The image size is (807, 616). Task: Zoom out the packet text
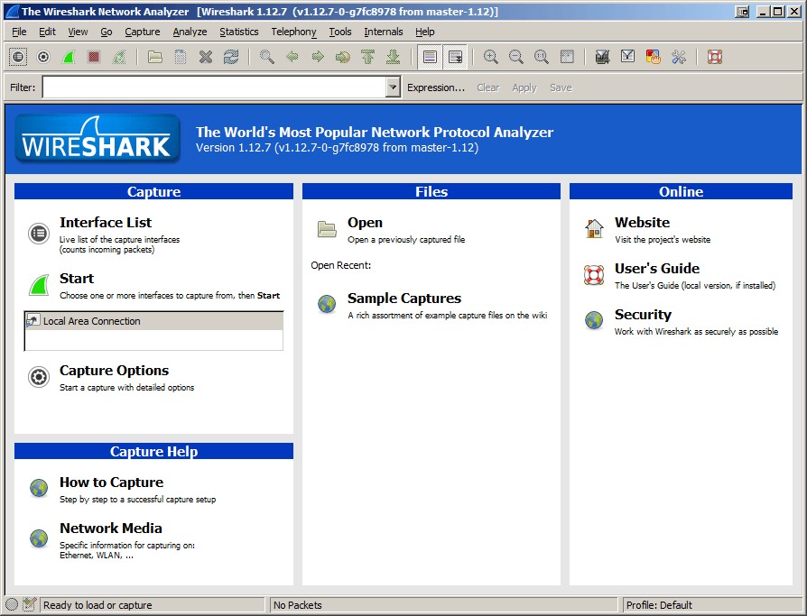coord(515,57)
